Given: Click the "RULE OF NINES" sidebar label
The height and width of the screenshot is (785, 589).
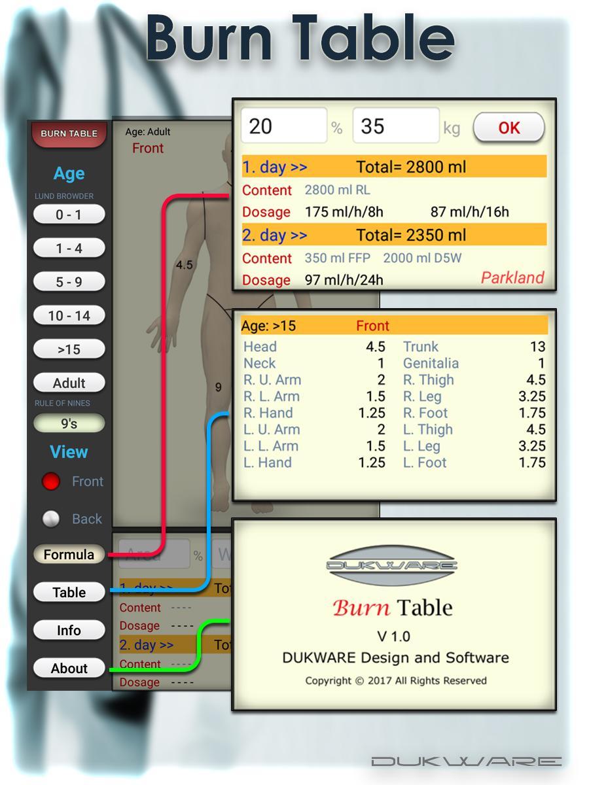Looking at the screenshot, I should 62,404.
